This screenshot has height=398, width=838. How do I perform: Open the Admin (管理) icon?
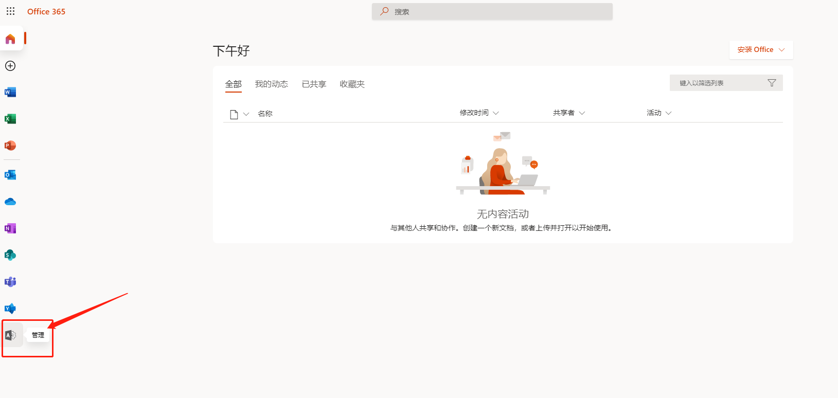pyautogui.click(x=11, y=335)
